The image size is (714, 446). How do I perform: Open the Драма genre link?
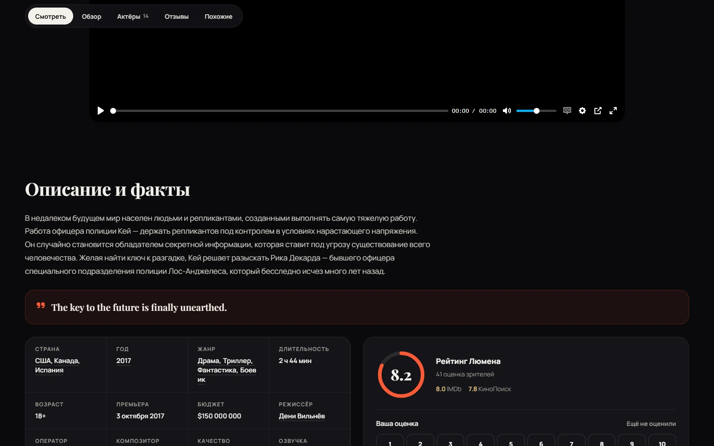(209, 361)
